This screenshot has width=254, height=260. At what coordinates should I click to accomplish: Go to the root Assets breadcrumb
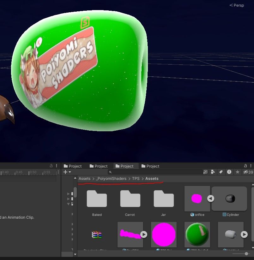tap(84, 179)
